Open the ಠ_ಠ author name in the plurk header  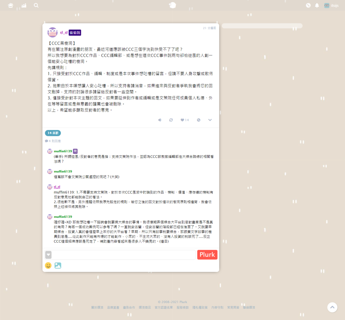64,33
